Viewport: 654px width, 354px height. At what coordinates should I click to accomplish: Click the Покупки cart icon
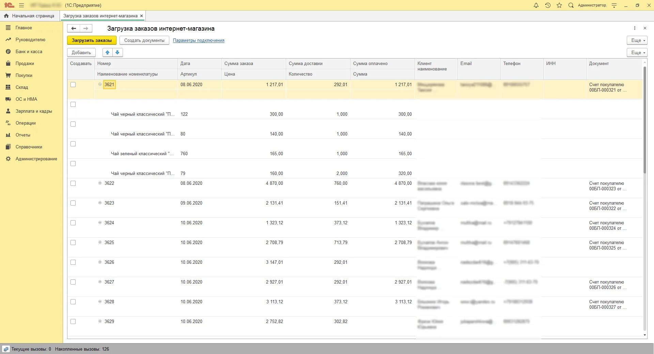[x=8, y=75]
